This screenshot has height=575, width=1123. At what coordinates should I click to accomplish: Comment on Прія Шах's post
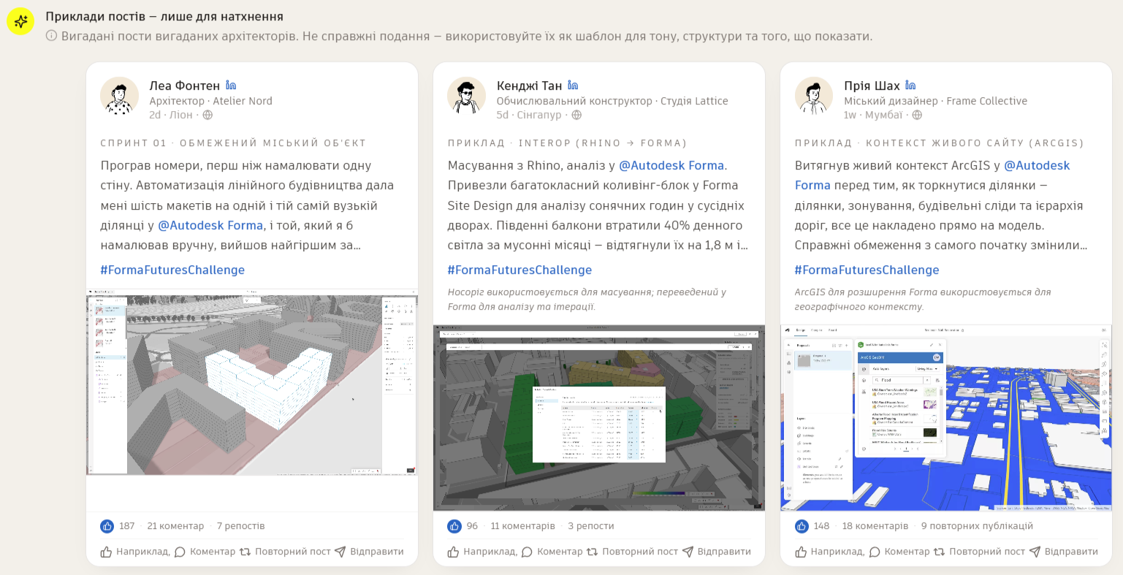[899, 552]
